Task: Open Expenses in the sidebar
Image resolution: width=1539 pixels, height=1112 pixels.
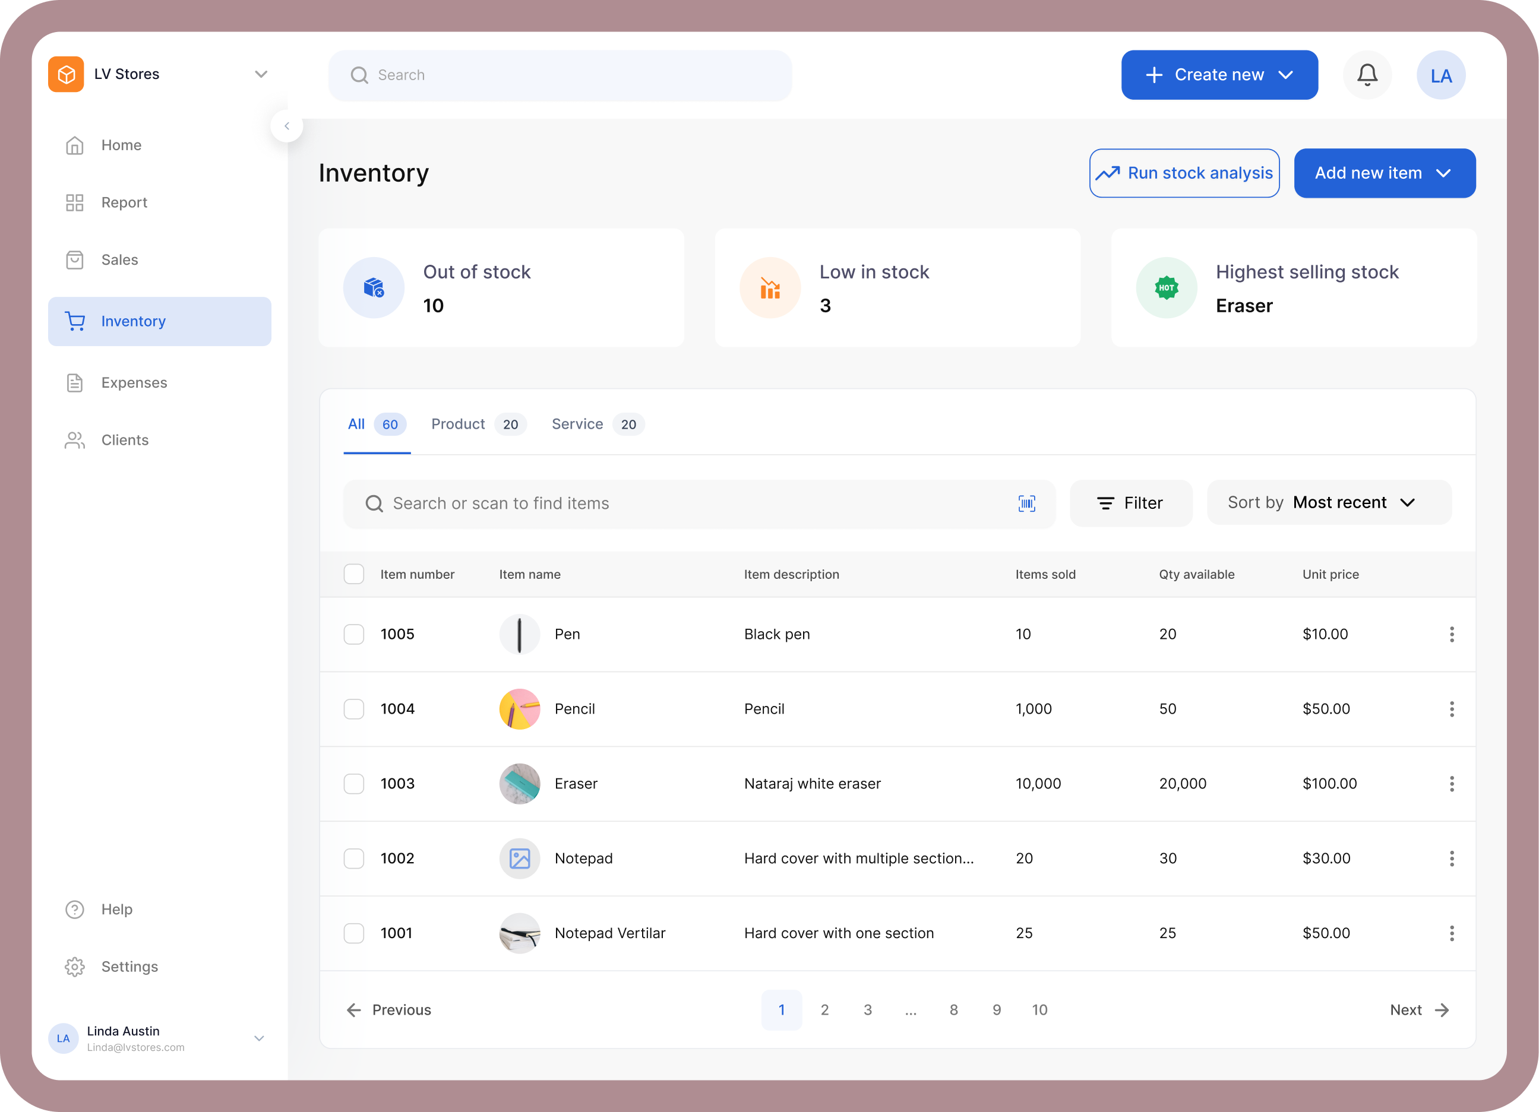Action: [x=134, y=382]
